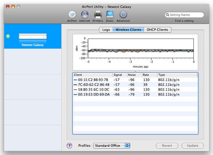Select client 00:19:E3:DD:69:DA
The image size is (213, 155).
point(135,95)
